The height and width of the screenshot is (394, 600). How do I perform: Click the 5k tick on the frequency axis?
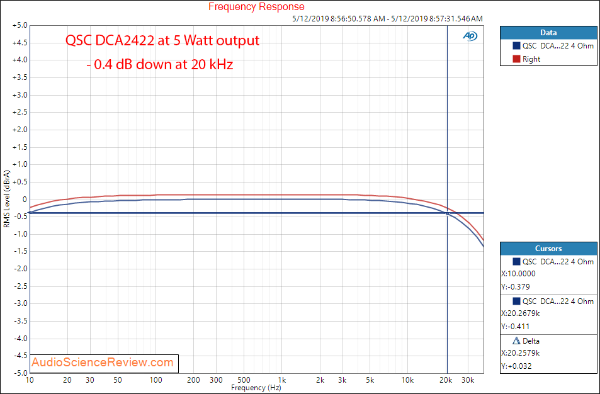[x=370, y=380]
